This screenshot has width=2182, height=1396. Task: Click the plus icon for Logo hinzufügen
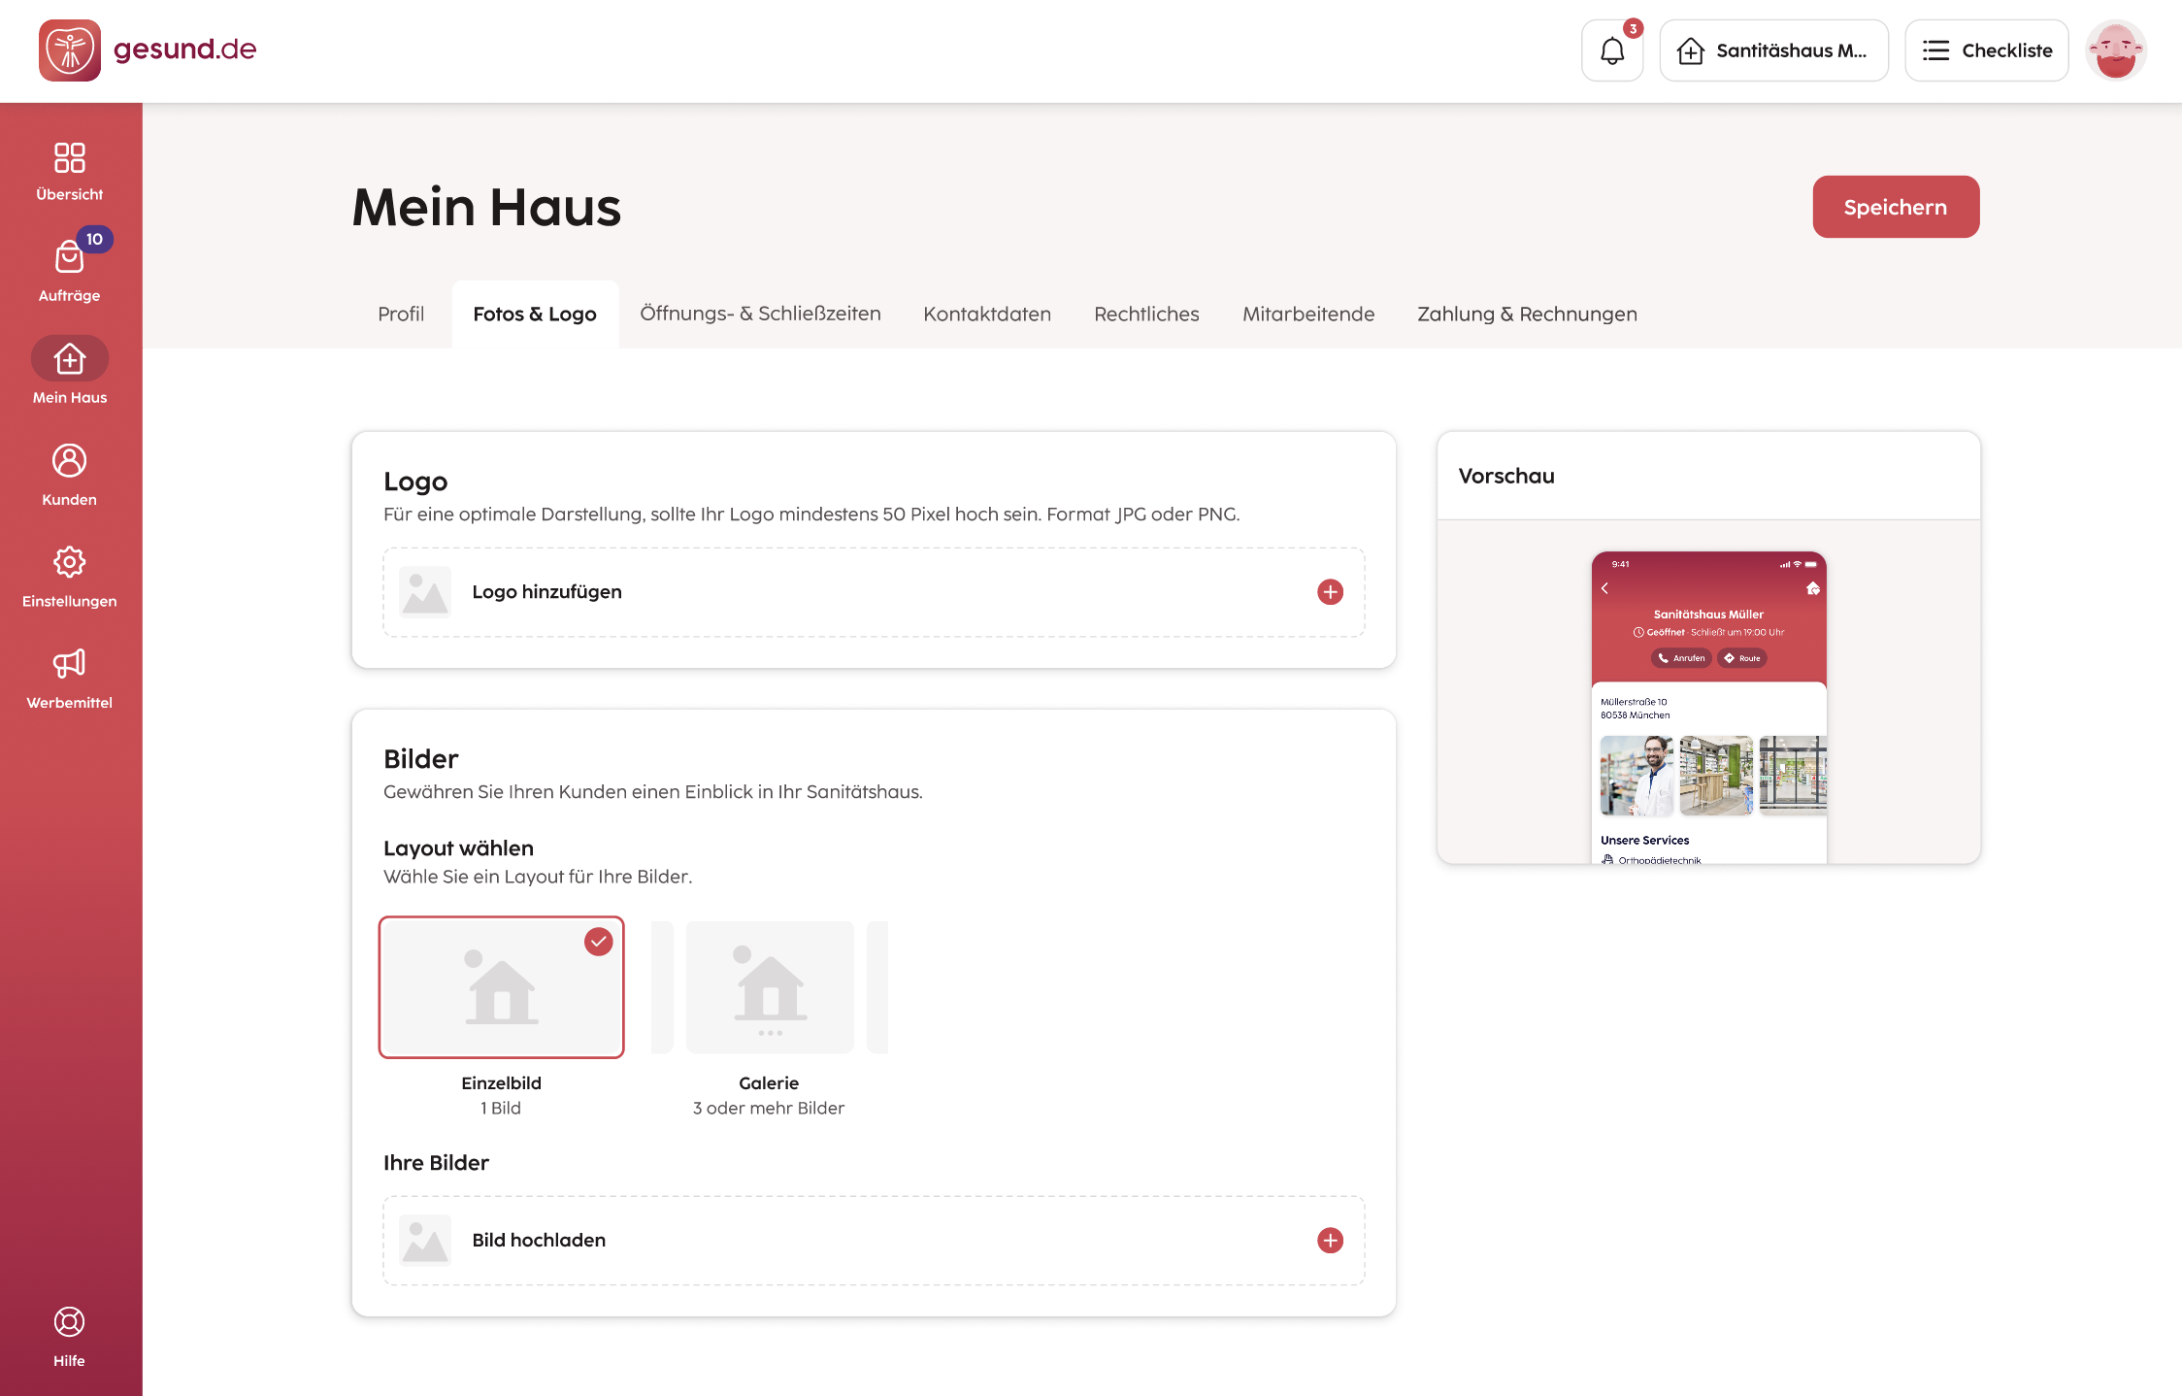pos(1330,592)
